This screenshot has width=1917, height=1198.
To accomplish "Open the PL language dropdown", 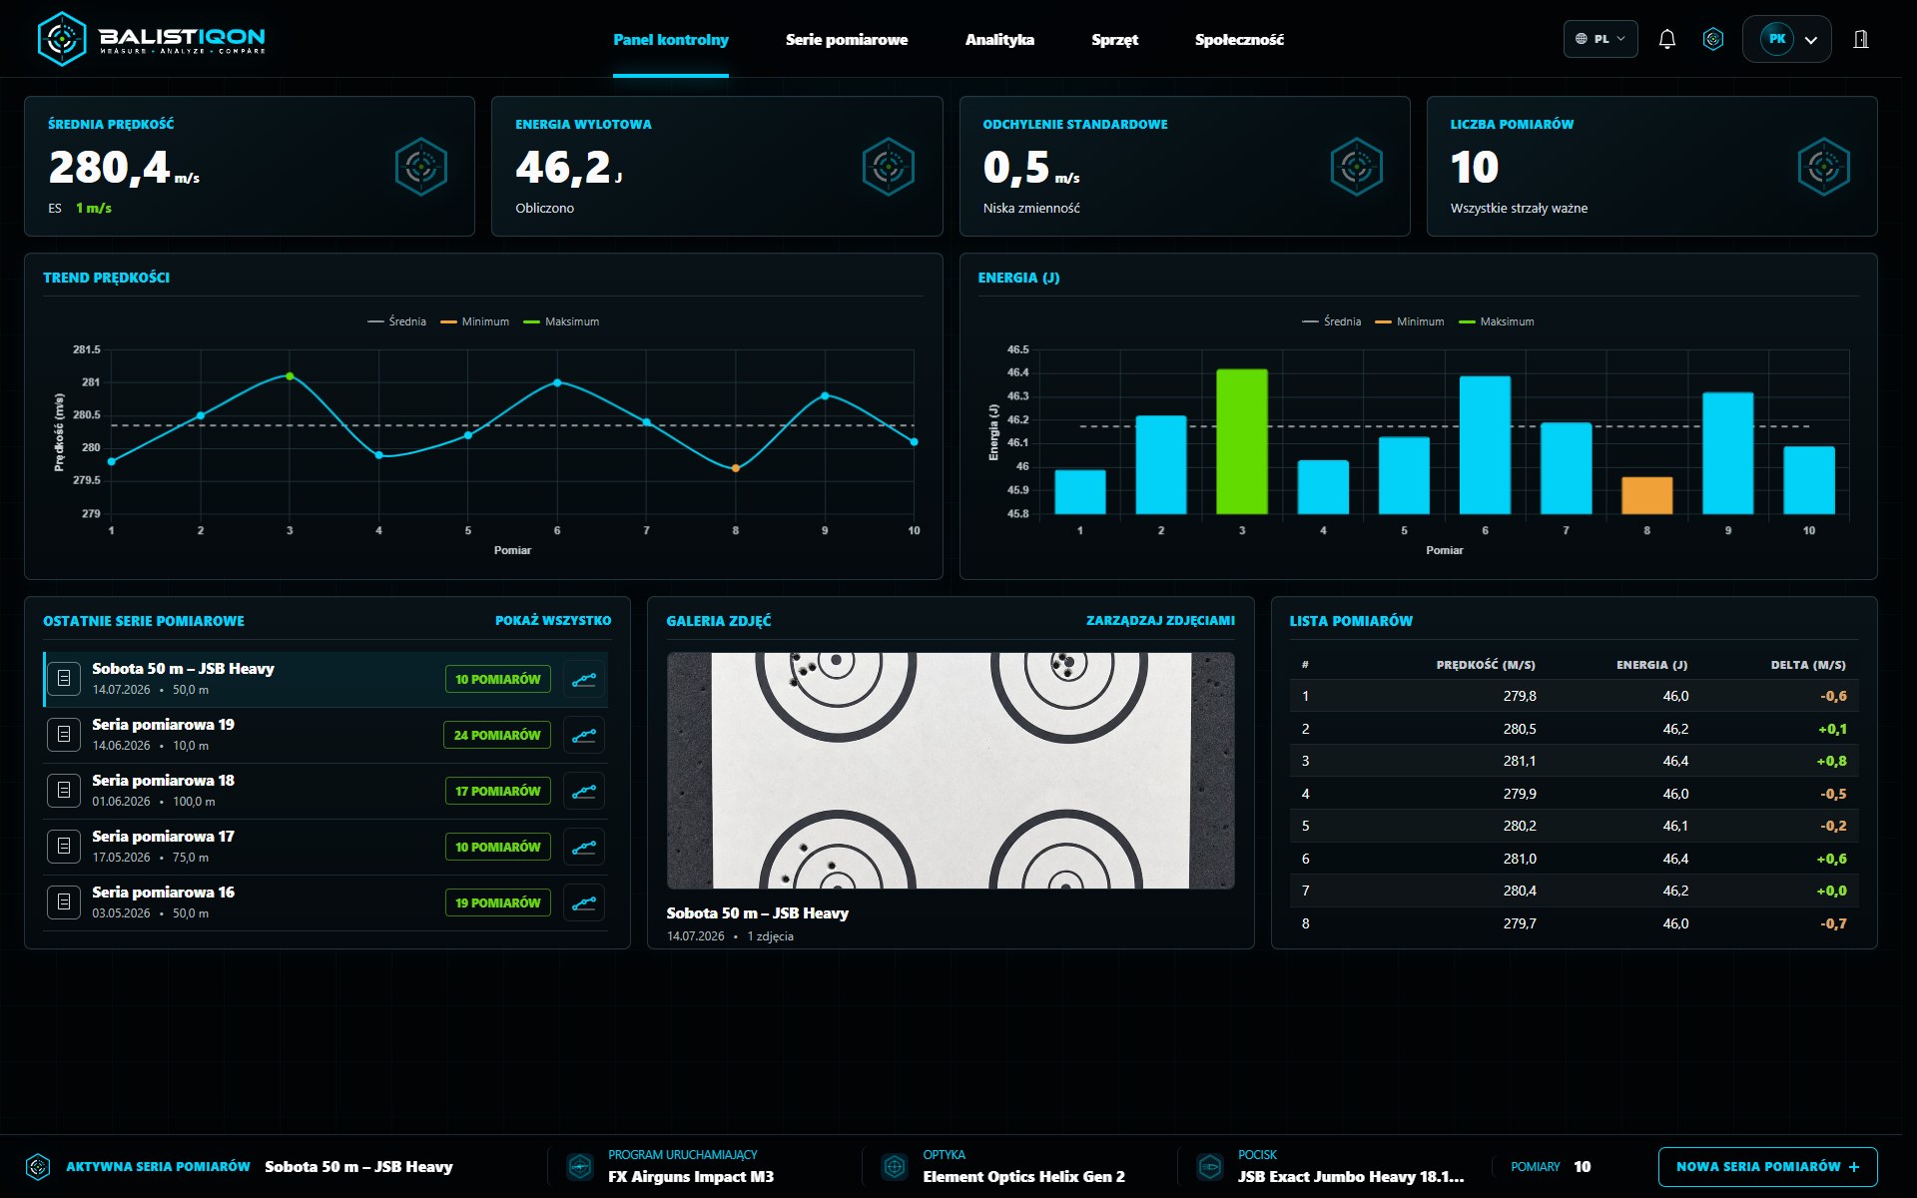I will [1600, 39].
